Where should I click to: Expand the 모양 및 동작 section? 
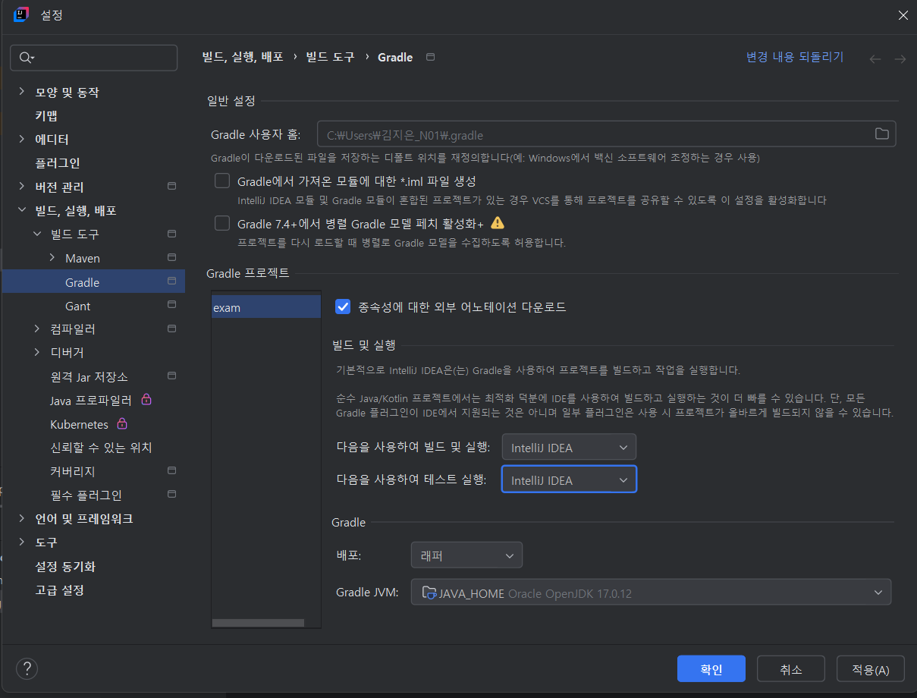pyautogui.click(x=21, y=92)
